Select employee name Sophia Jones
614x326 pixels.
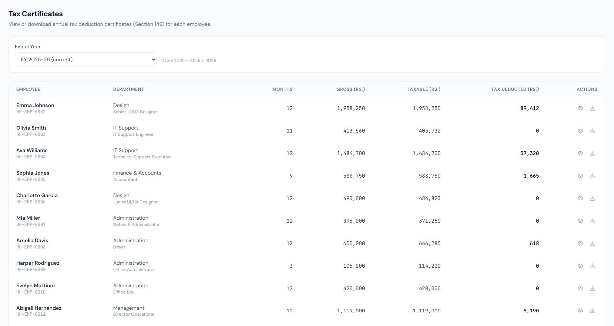(x=33, y=173)
